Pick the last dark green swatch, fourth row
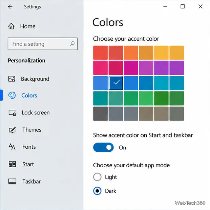Image resolution: width=210 pixels, height=210 pixels. (x=177, y=98)
